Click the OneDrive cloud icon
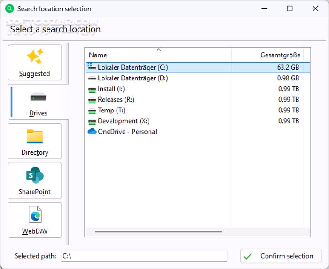The width and height of the screenshot is (329, 269). pos(92,132)
